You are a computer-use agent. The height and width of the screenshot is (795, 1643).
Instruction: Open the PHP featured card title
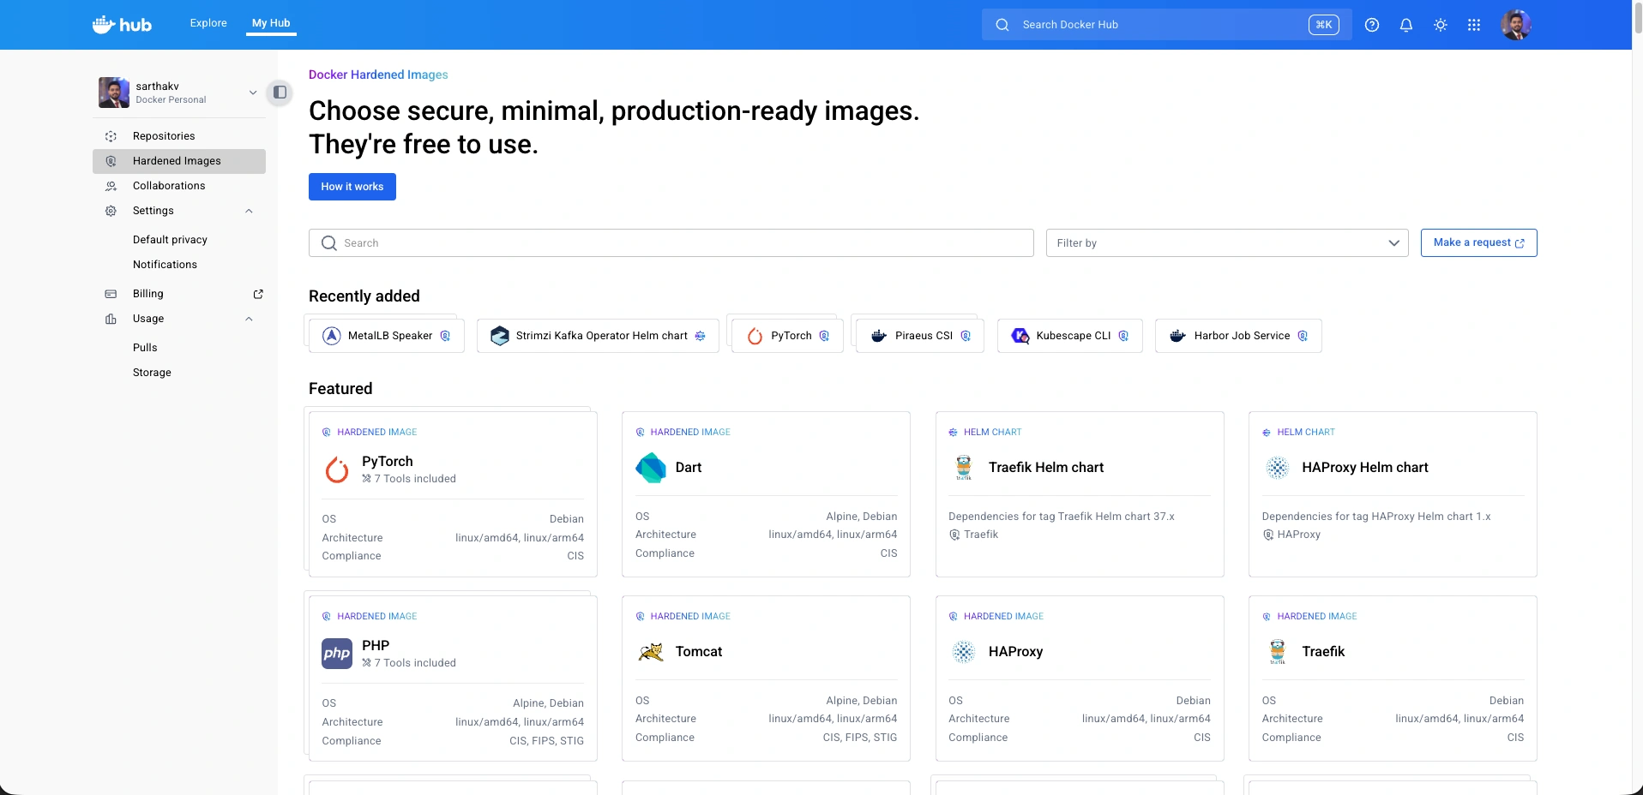pos(376,646)
